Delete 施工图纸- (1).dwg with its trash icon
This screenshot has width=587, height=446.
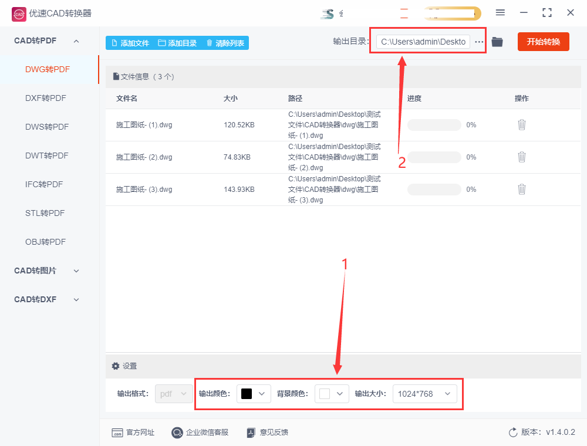[521, 124]
